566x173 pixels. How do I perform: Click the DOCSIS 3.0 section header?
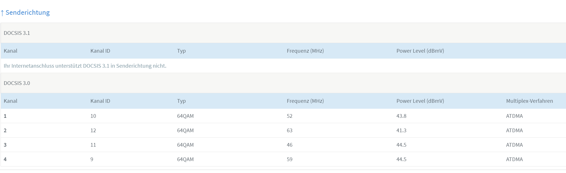(x=17, y=83)
